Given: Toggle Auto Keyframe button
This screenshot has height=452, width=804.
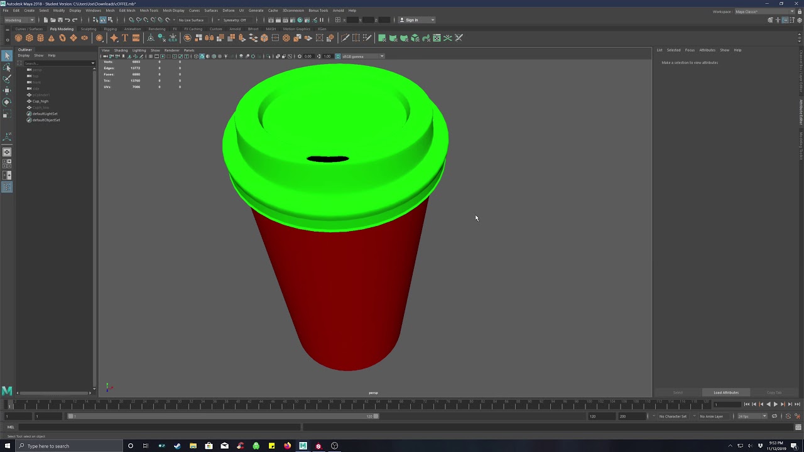Looking at the screenshot, I should [x=788, y=416].
